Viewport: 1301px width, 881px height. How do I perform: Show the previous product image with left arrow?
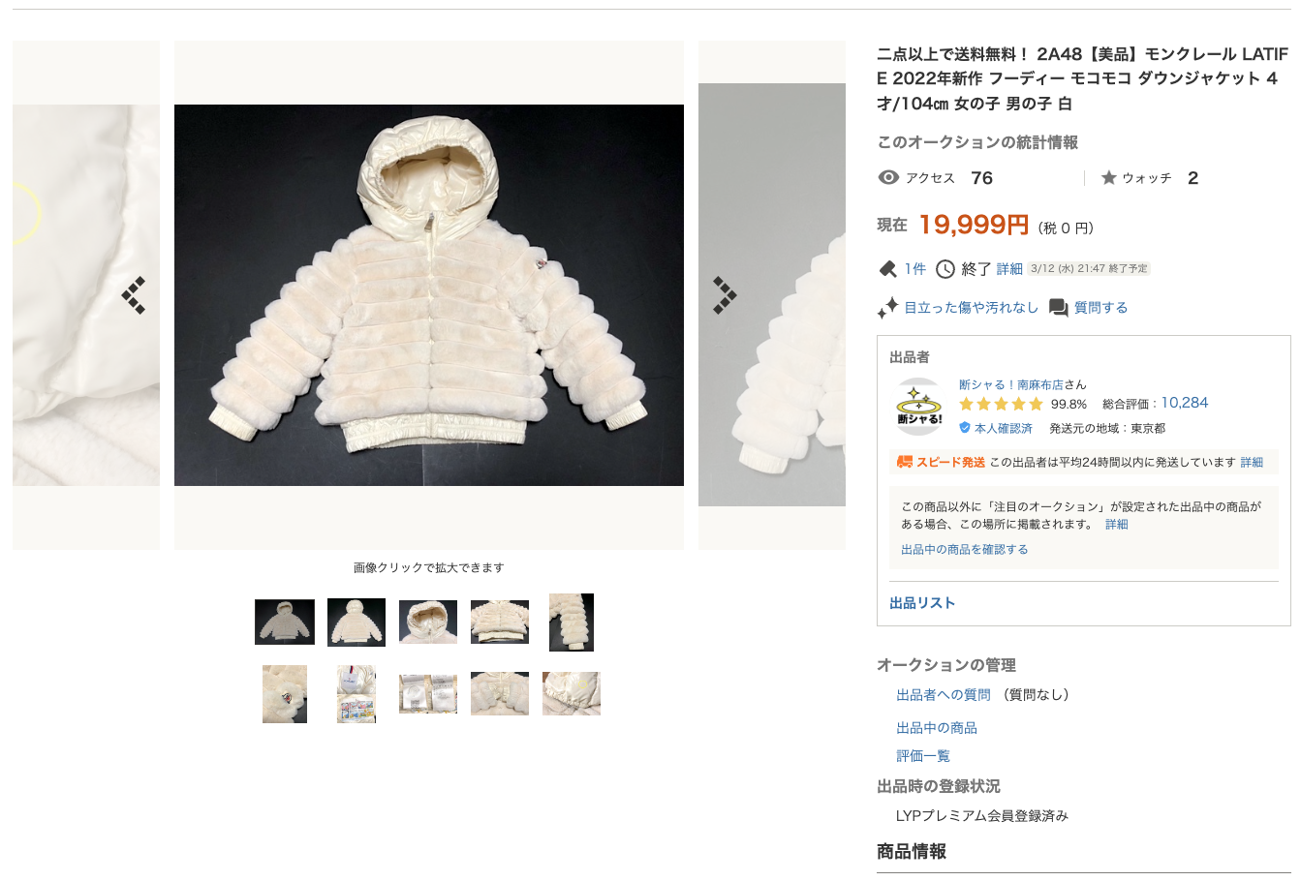point(134,295)
